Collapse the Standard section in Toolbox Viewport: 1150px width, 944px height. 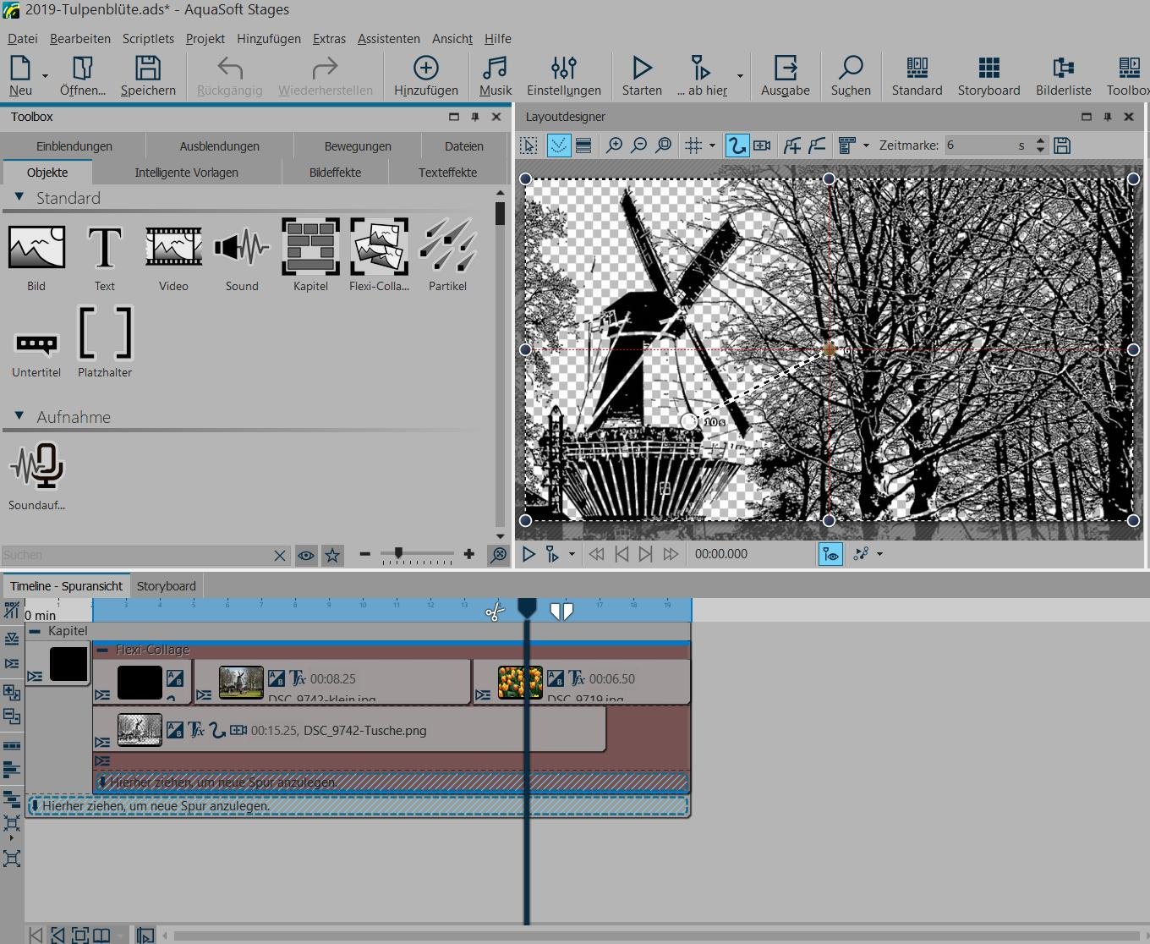[x=19, y=197]
